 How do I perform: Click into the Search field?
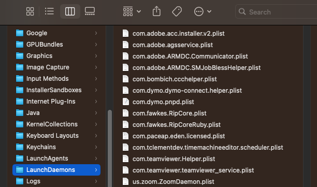point(276,12)
